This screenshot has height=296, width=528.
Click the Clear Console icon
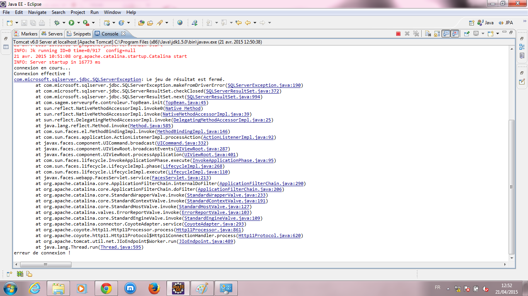pos(428,34)
